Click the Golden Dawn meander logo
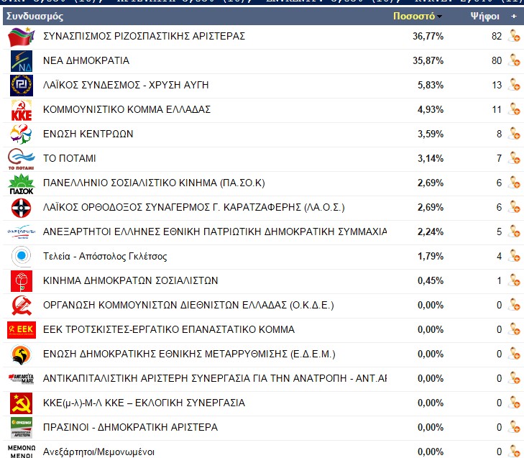Image resolution: width=524 pixels, height=458 pixels. [x=22, y=86]
